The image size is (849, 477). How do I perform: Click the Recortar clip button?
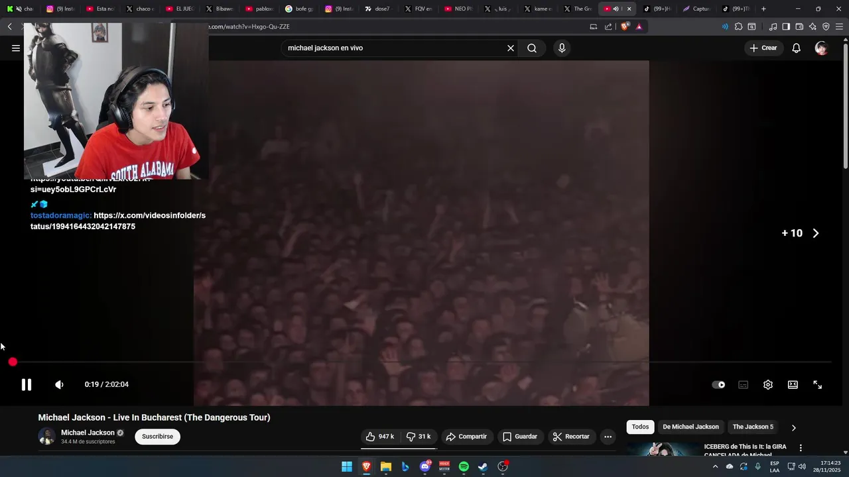click(571, 437)
